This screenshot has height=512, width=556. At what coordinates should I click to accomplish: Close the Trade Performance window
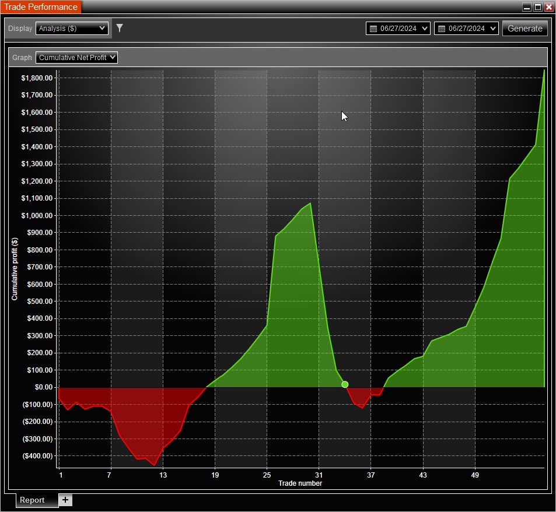click(547, 6)
